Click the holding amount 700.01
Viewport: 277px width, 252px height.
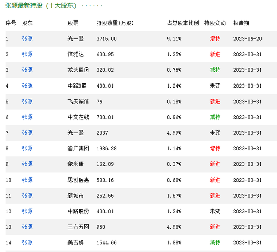[105, 117]
